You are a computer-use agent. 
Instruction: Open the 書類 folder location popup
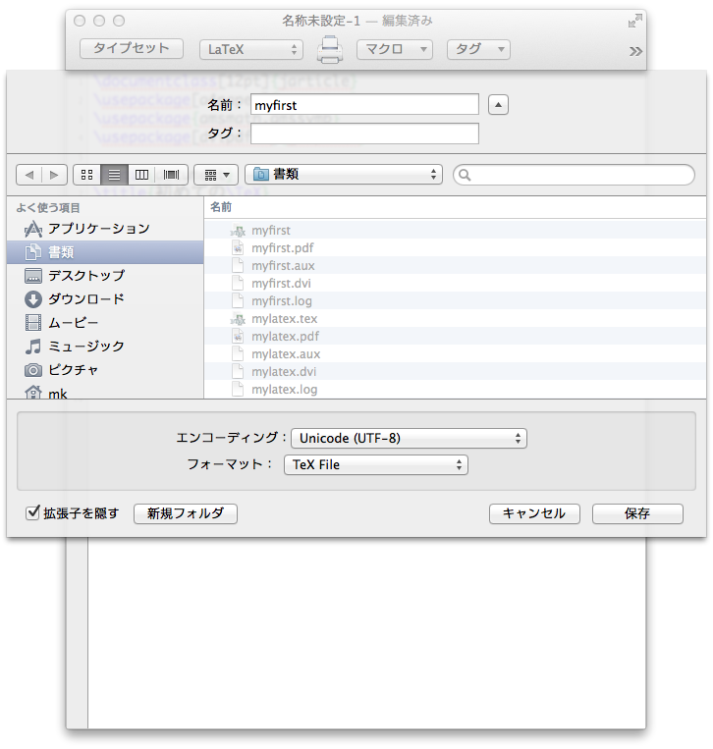(x=344, y=175)
